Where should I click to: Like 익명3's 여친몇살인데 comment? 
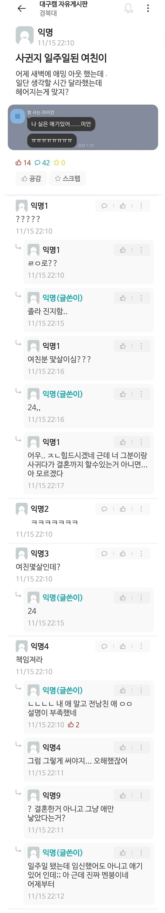[x=123, y=554]
